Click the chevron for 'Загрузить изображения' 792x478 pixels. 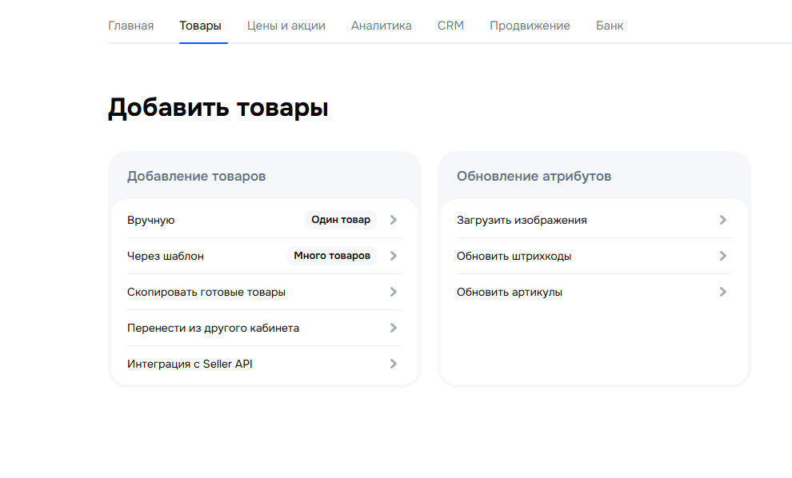coord(722,219)
